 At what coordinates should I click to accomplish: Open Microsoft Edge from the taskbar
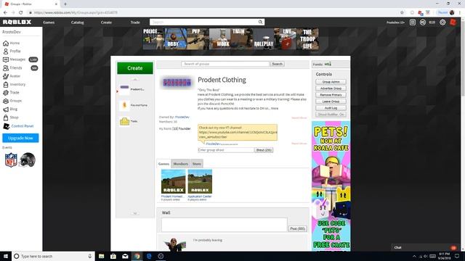[149, 256]
